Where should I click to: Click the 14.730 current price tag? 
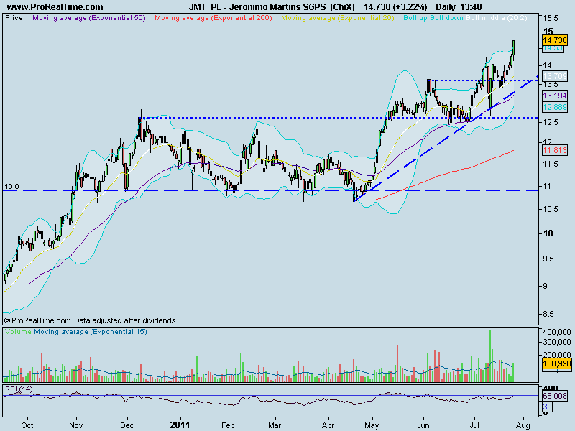[555, 40]
